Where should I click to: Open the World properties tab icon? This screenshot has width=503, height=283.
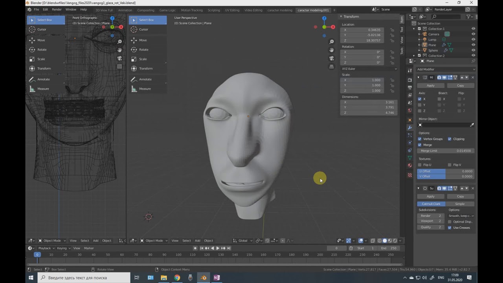410,110
